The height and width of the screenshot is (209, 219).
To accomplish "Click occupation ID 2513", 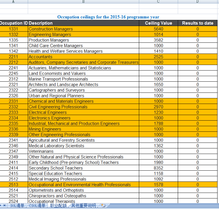I will [x=13, y=185].
